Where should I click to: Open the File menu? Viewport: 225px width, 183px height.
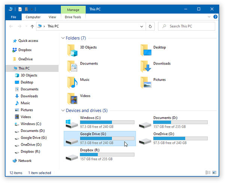pyautogui.click(x=13, y=17)
